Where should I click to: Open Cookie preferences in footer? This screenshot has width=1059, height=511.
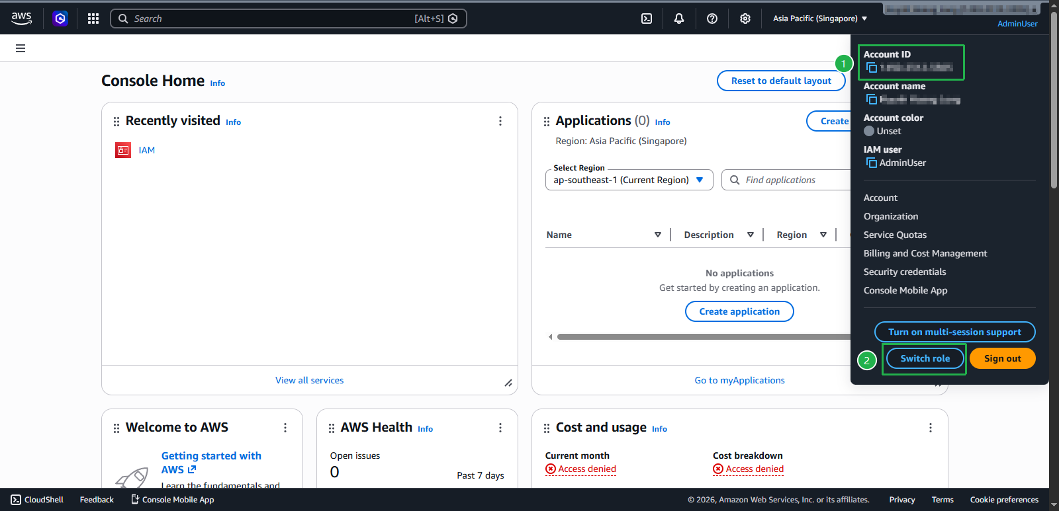tap(1004, 500)
